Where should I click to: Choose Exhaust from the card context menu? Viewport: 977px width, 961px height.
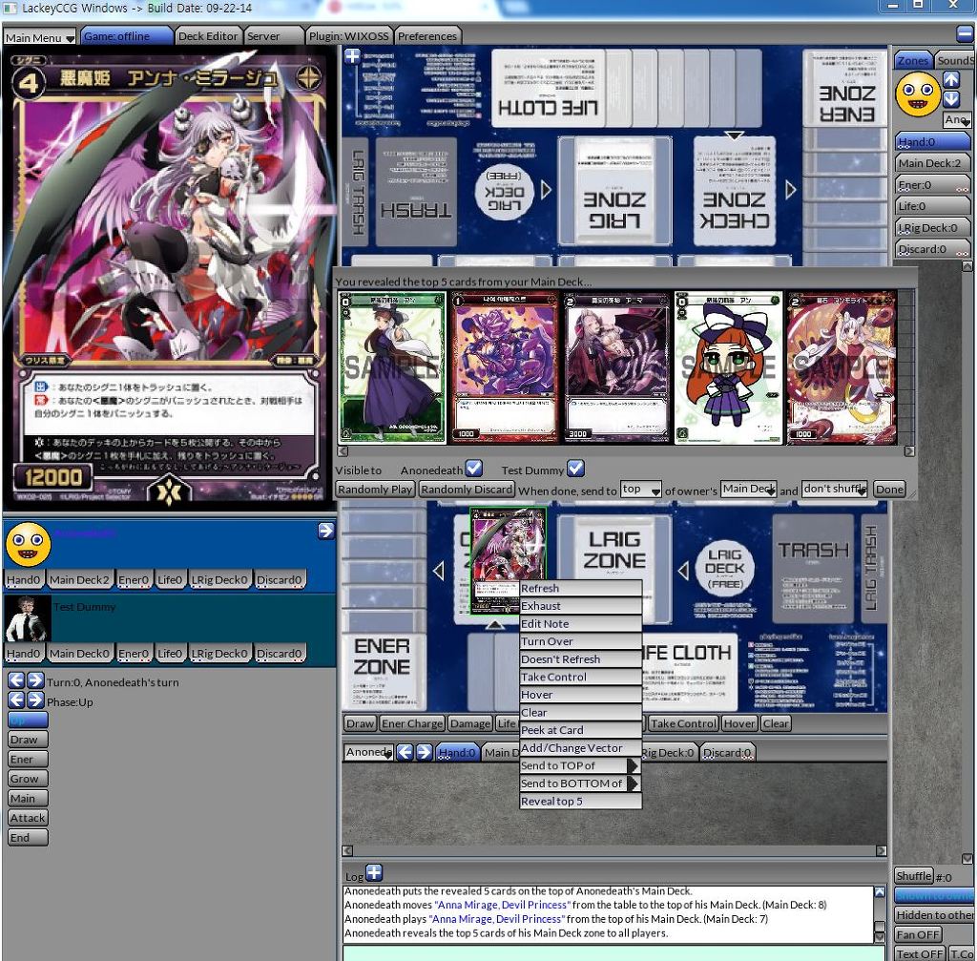click(x=580, y=606)
